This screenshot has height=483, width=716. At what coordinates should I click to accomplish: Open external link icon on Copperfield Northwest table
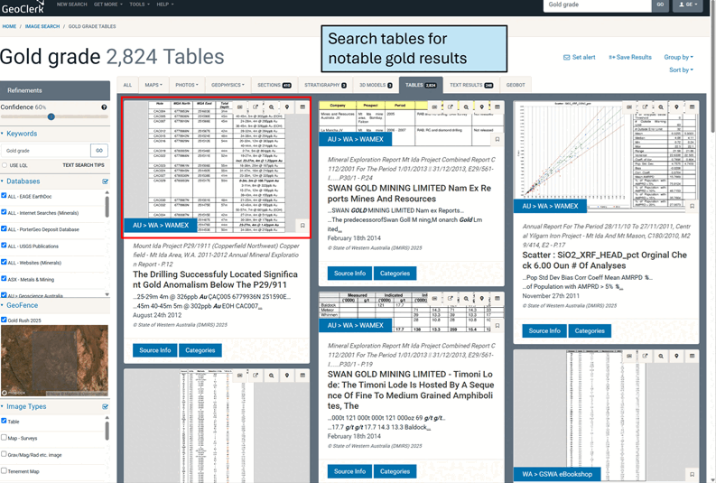pos(256,107)
